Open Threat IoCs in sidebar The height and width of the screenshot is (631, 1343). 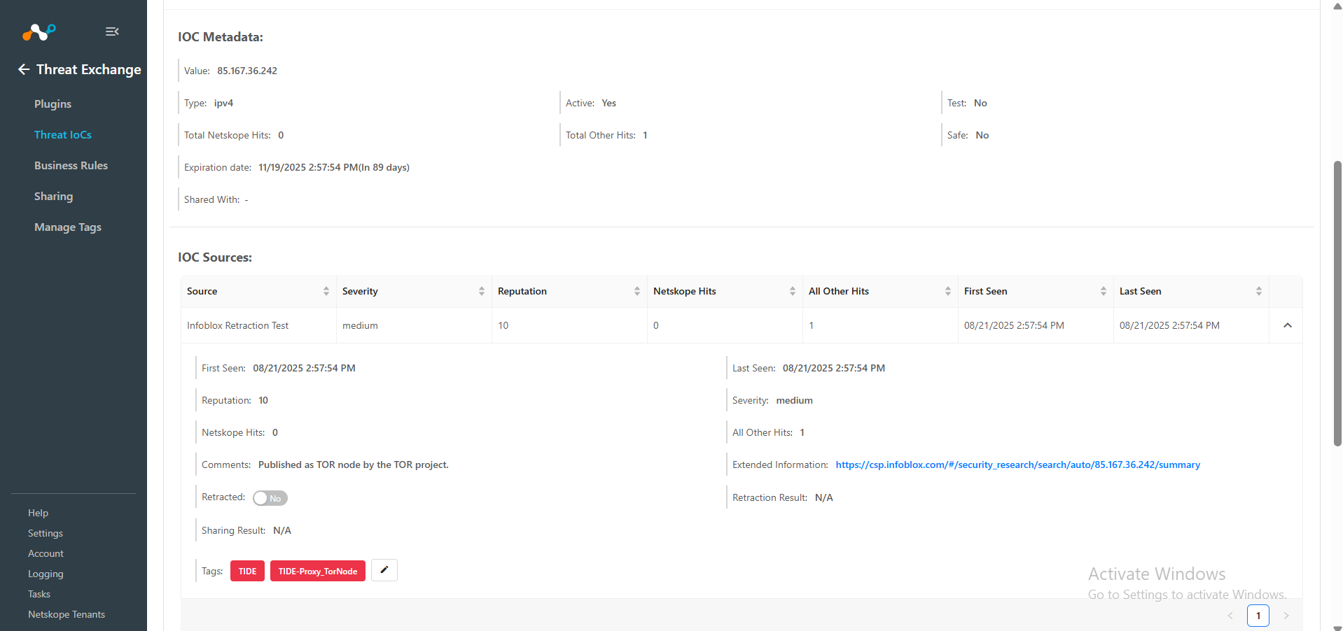pos(63,134)
